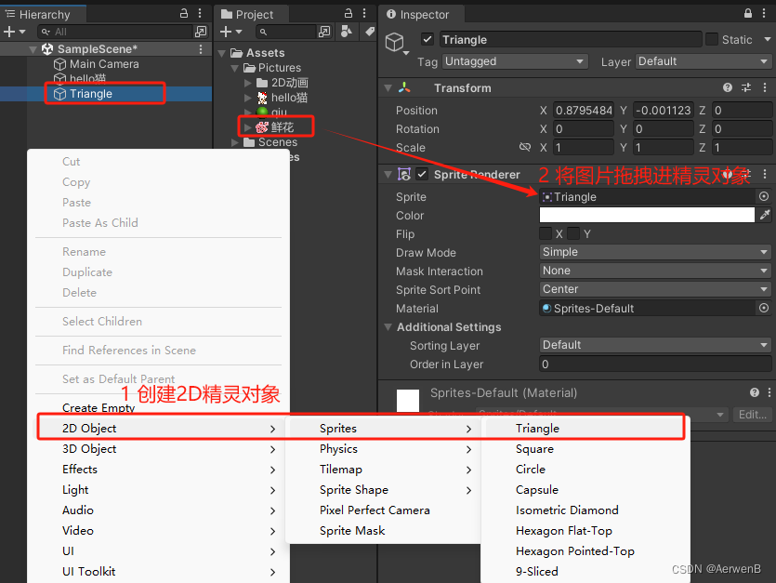The image size is (776, 583).
Task: Toggle the Sprite Renderer enabled checkbox
Action: [x=422, y=174]
